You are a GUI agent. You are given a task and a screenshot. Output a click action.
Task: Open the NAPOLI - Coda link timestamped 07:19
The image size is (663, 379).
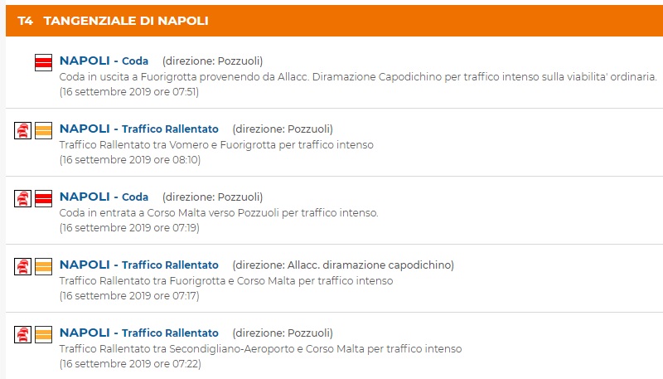[104, 197]
